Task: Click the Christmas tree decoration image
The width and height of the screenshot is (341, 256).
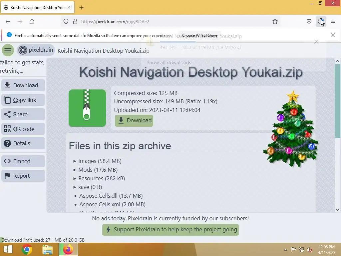Action: point(291,129)
